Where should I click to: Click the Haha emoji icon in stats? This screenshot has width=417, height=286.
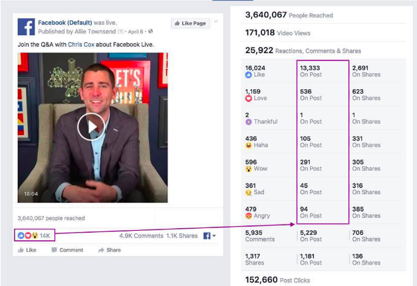tap(248, 145)
